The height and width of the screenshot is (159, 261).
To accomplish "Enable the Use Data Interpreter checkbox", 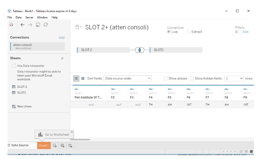I will [14, 66].
